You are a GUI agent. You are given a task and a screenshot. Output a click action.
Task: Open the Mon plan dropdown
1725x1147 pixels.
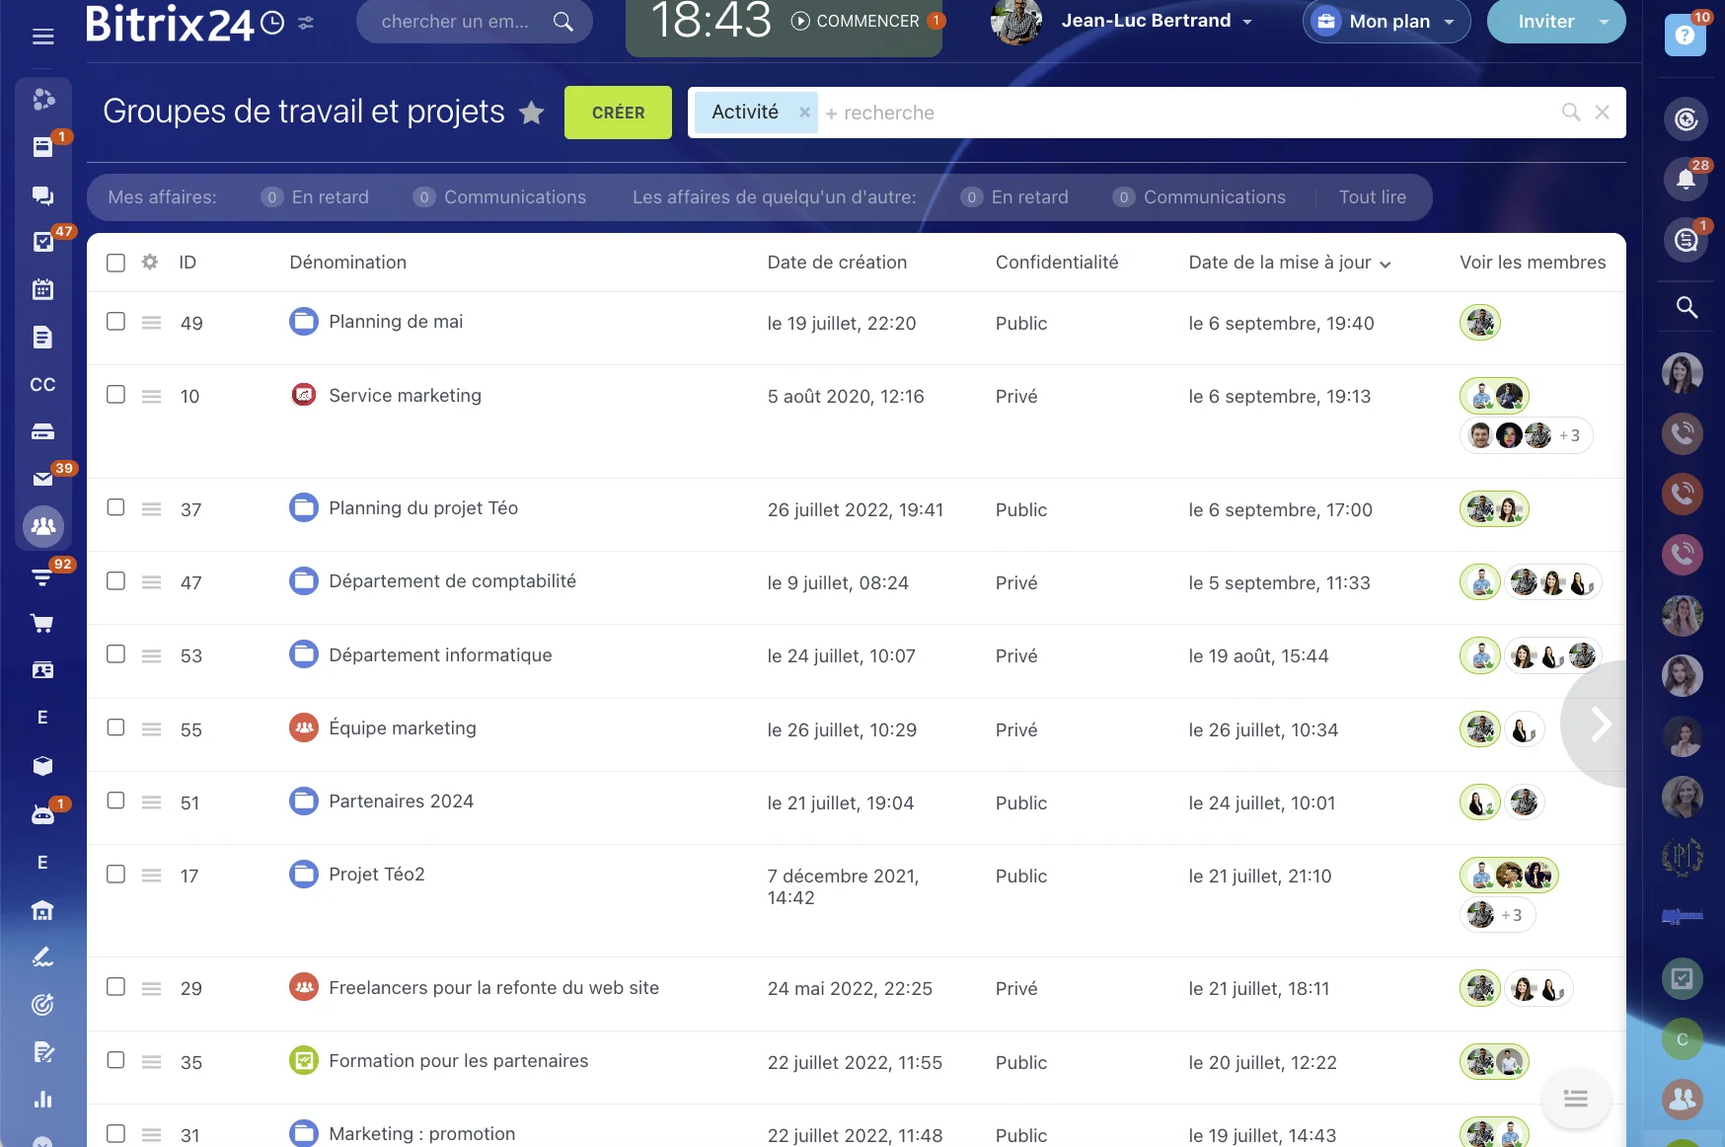[1449, 22]
